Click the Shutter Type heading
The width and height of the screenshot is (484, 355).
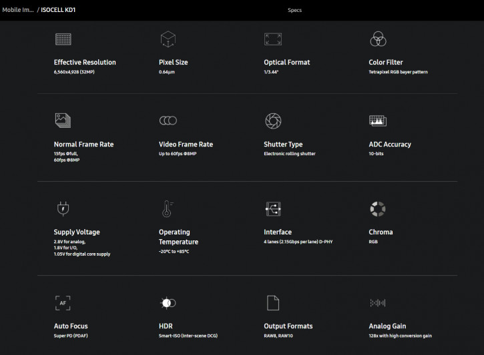click(283, 145)
